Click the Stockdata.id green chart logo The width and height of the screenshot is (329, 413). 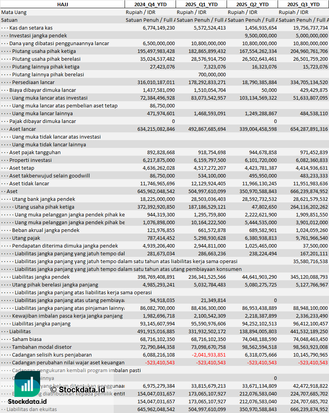point(27,384)
